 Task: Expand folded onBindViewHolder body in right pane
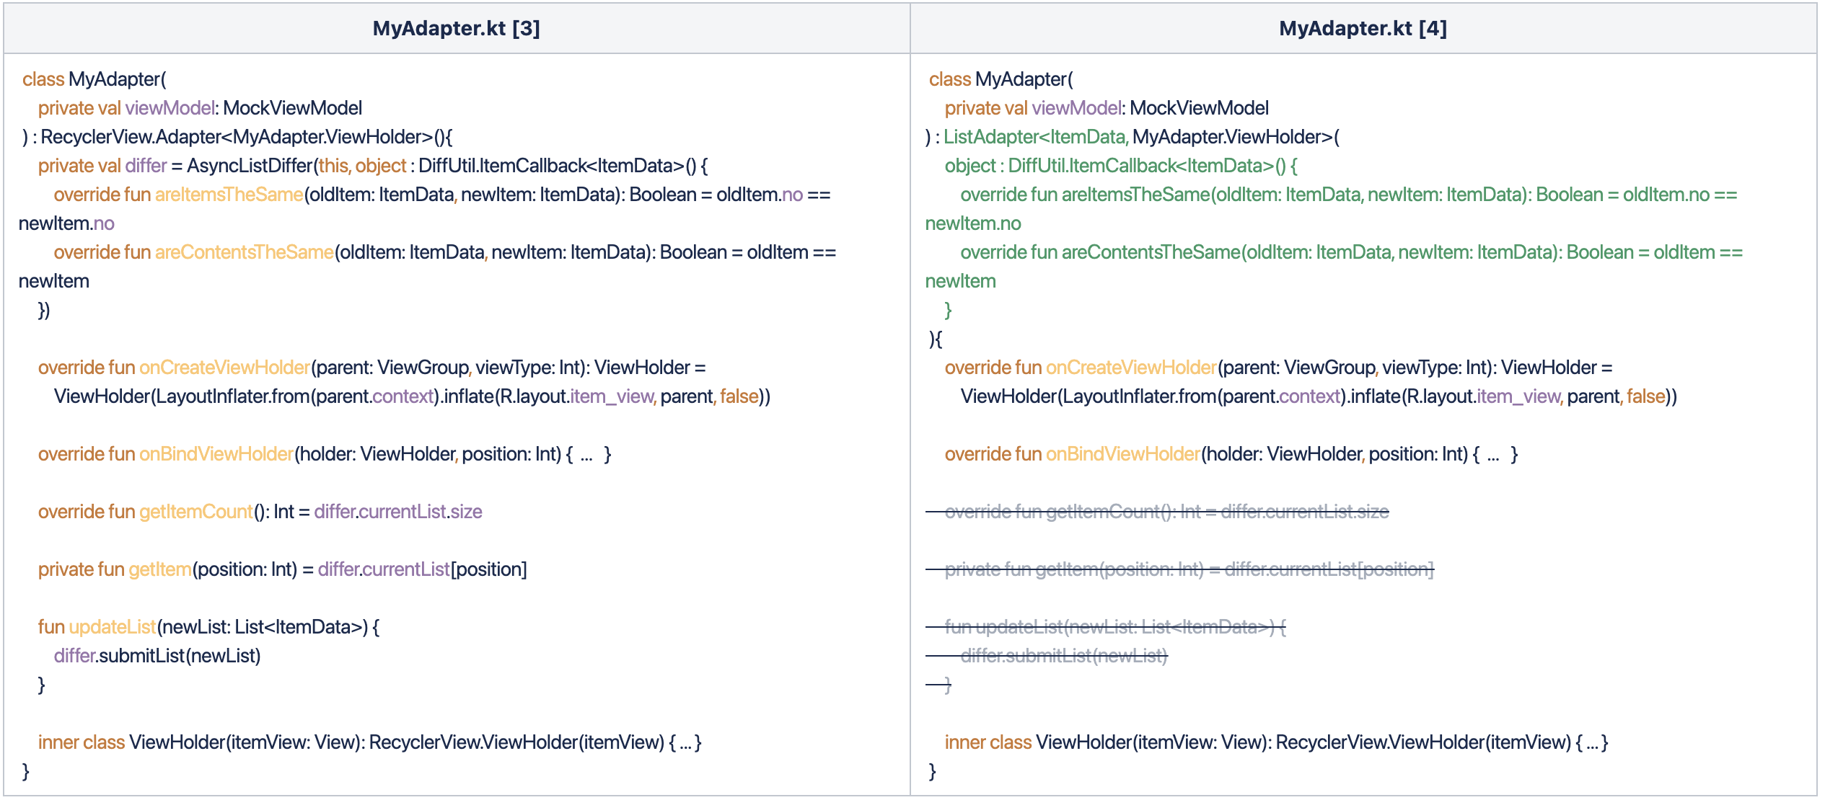click(1493, 455)
